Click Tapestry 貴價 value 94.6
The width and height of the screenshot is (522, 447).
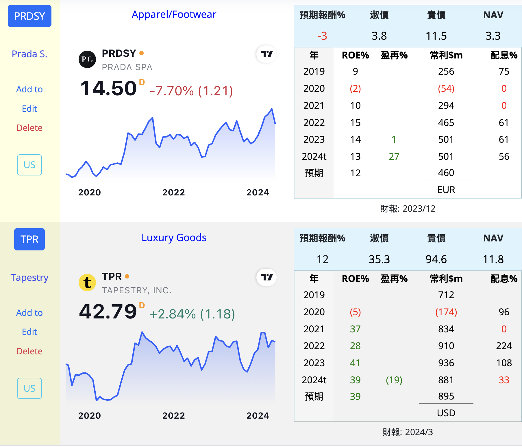click(x=436, y=259)
